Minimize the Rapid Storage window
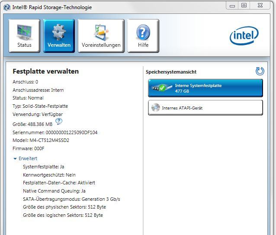 [232, 6]
